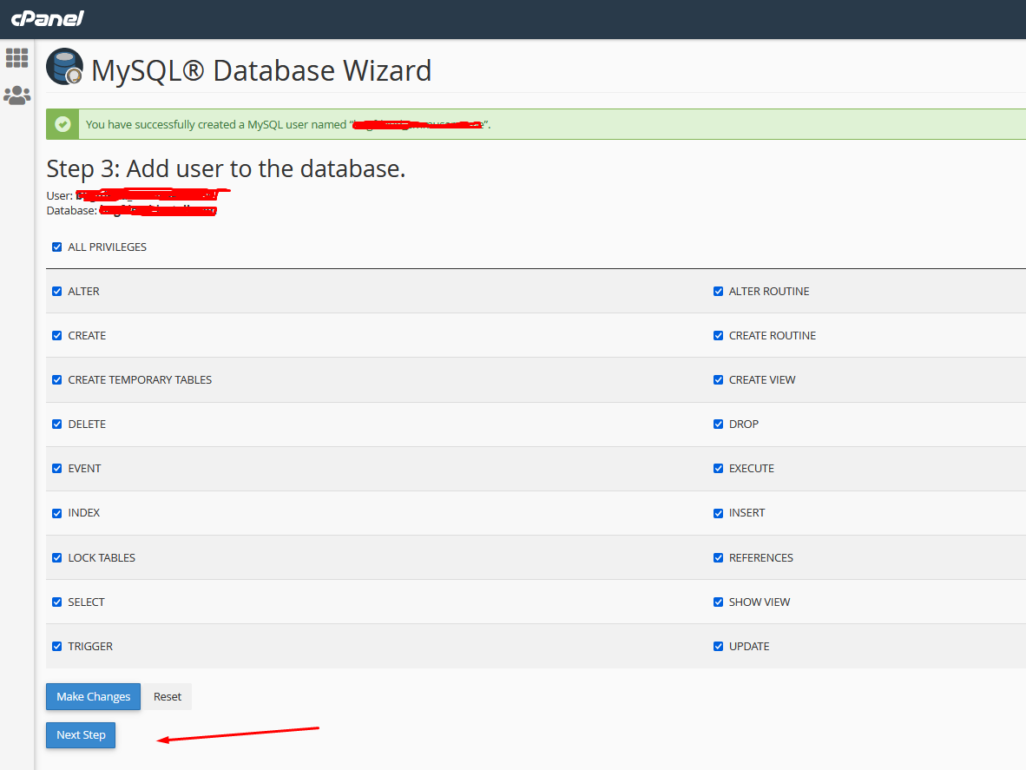Uncheck the ALTER privilege
This screenshot has height=770, width=1026.
point(57,292)
